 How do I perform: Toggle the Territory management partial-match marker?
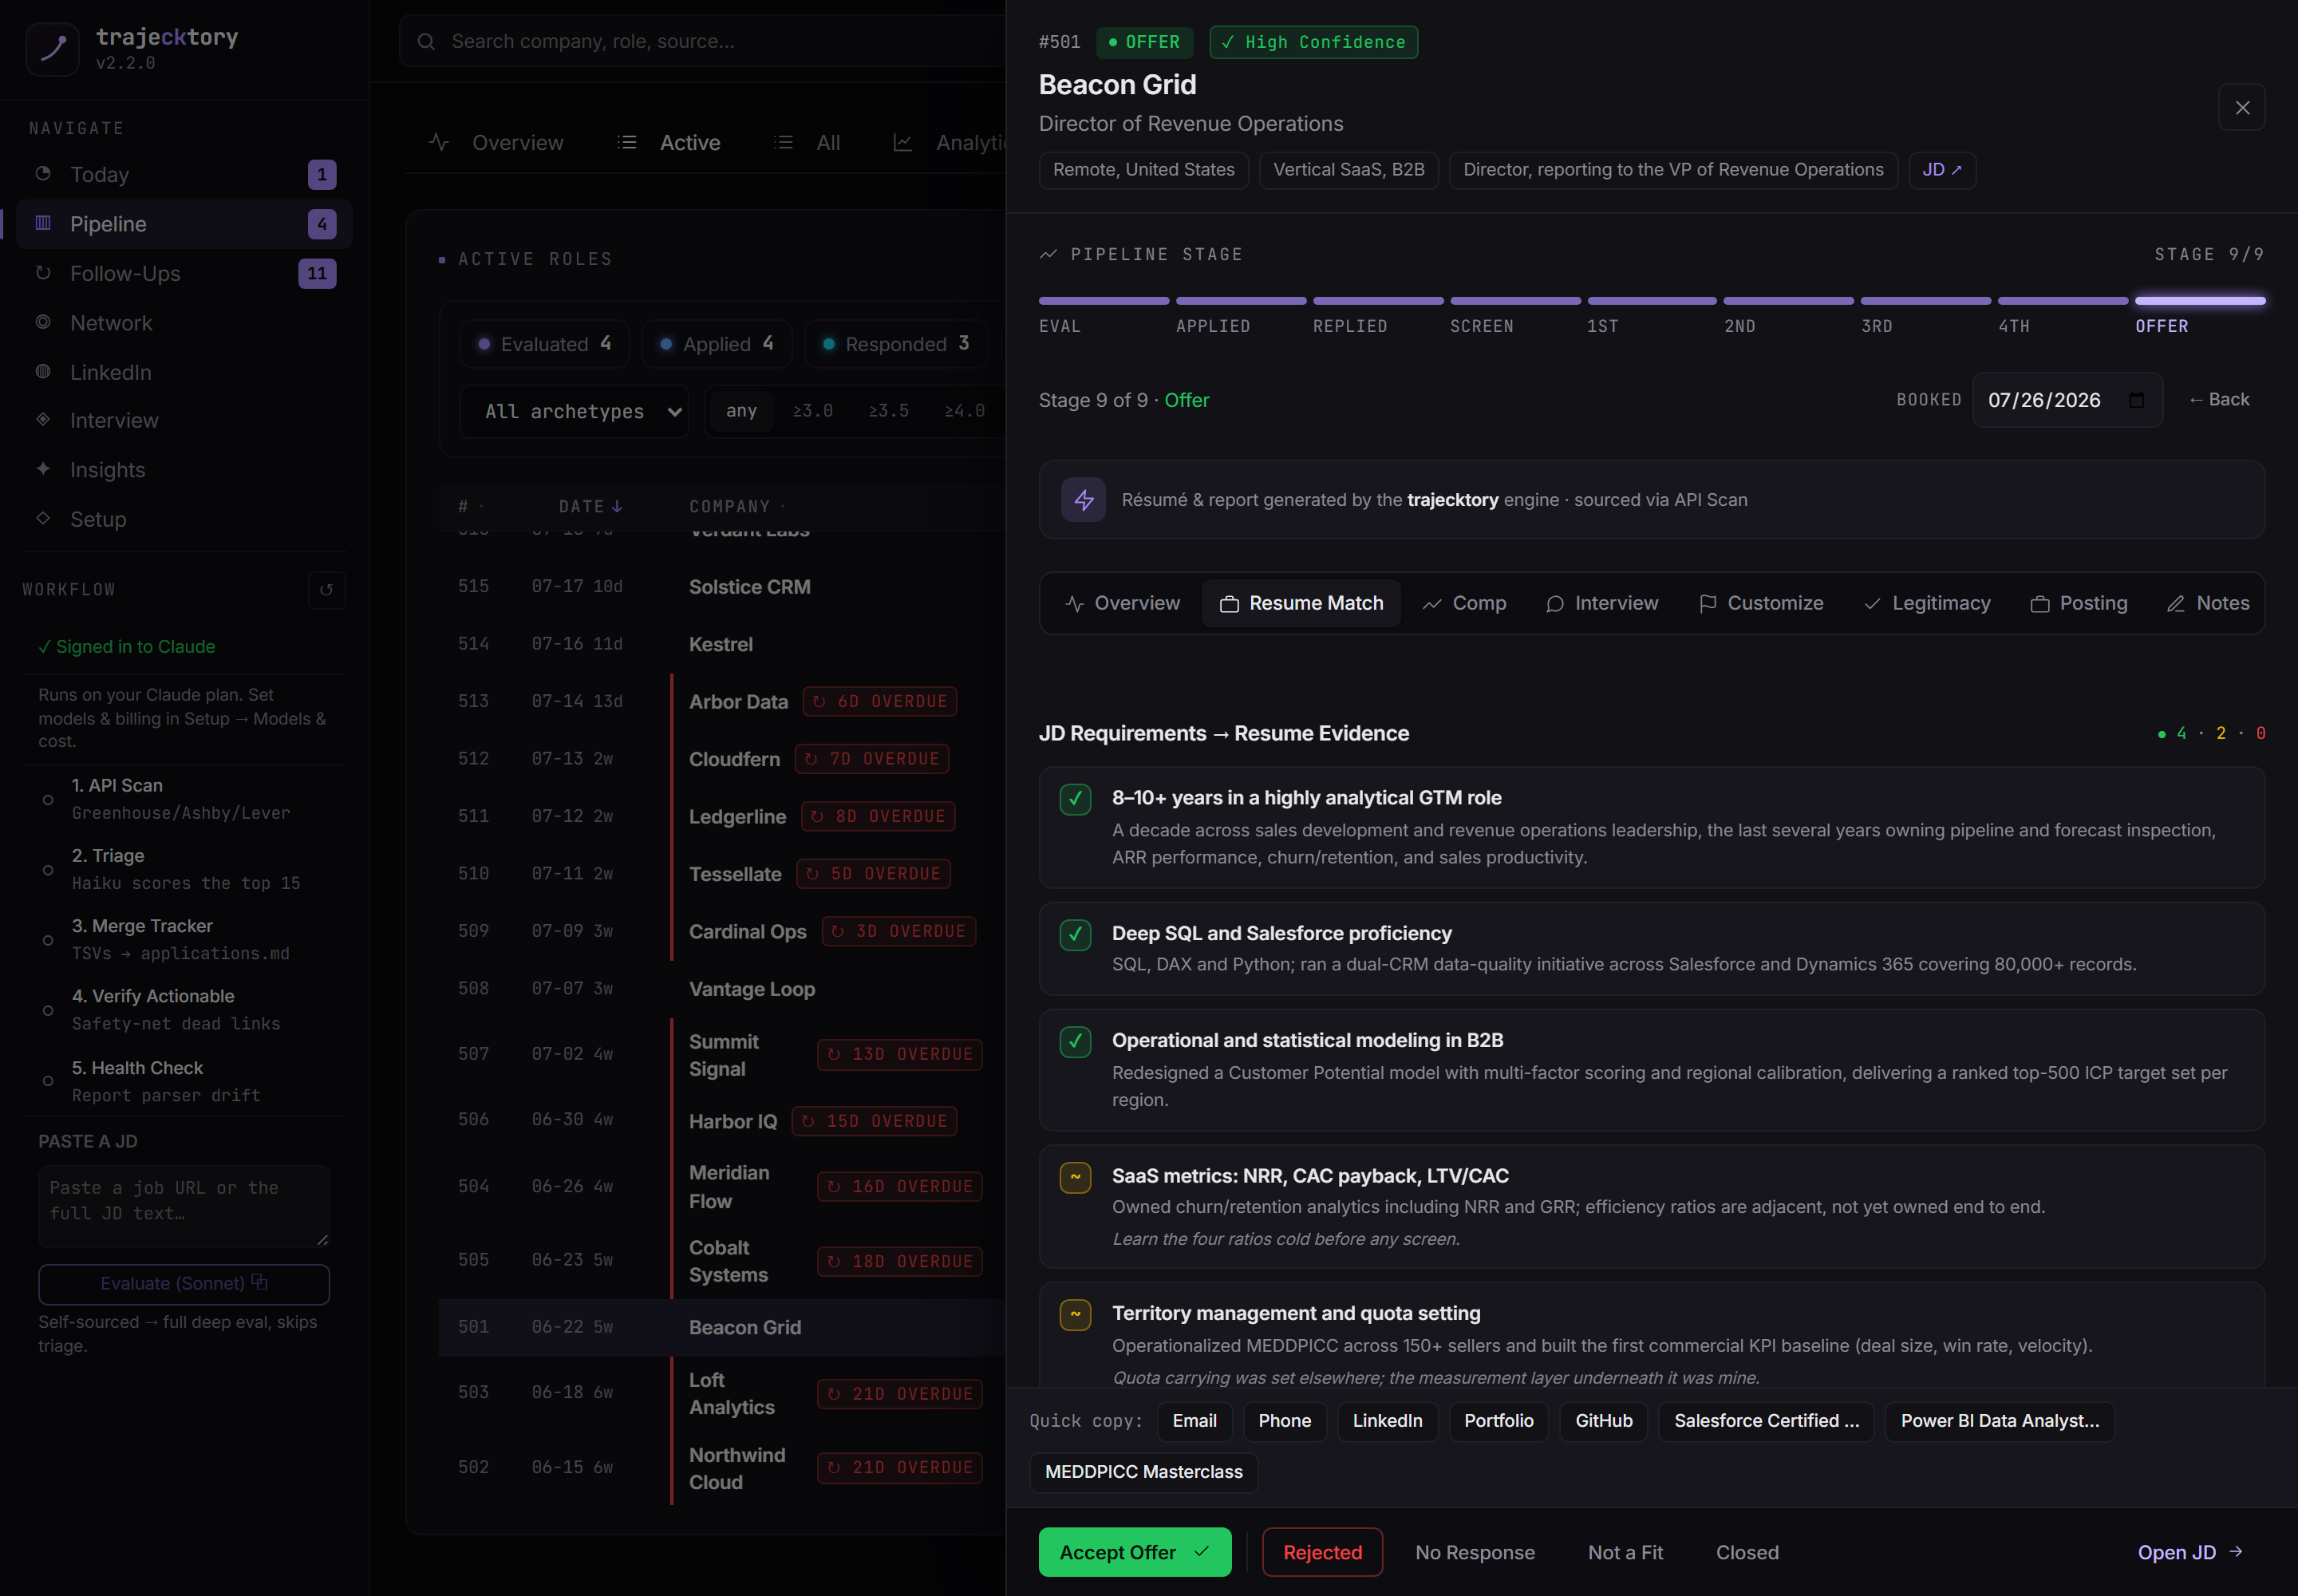[x=1076, y=1314]
